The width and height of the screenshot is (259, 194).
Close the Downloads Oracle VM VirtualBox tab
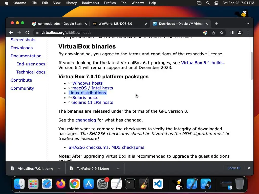click(x=207, y=24)
